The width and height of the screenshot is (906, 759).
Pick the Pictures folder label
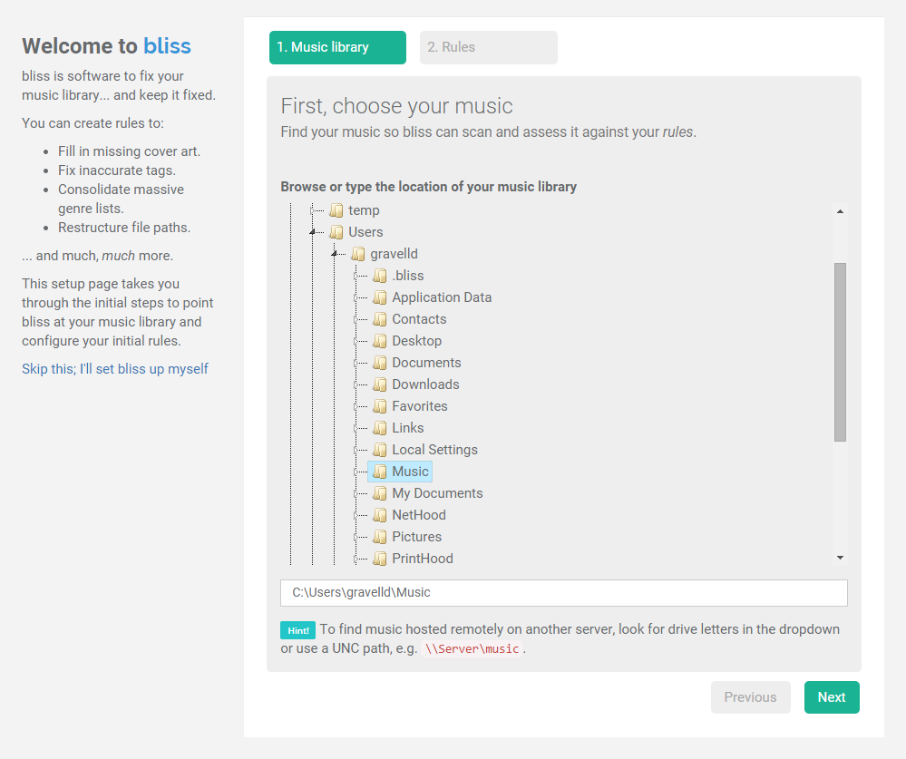tap(416, 537)
